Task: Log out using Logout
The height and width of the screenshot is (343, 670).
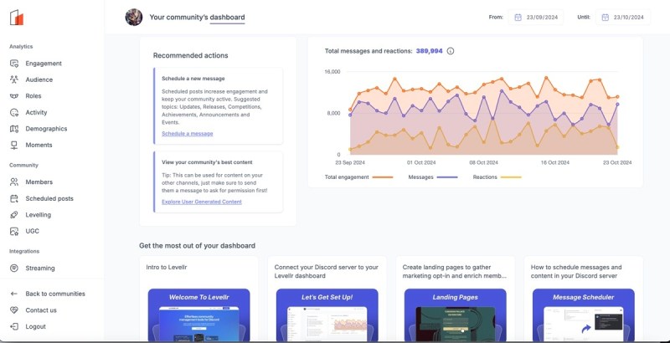Action: (x=35, y=327)
